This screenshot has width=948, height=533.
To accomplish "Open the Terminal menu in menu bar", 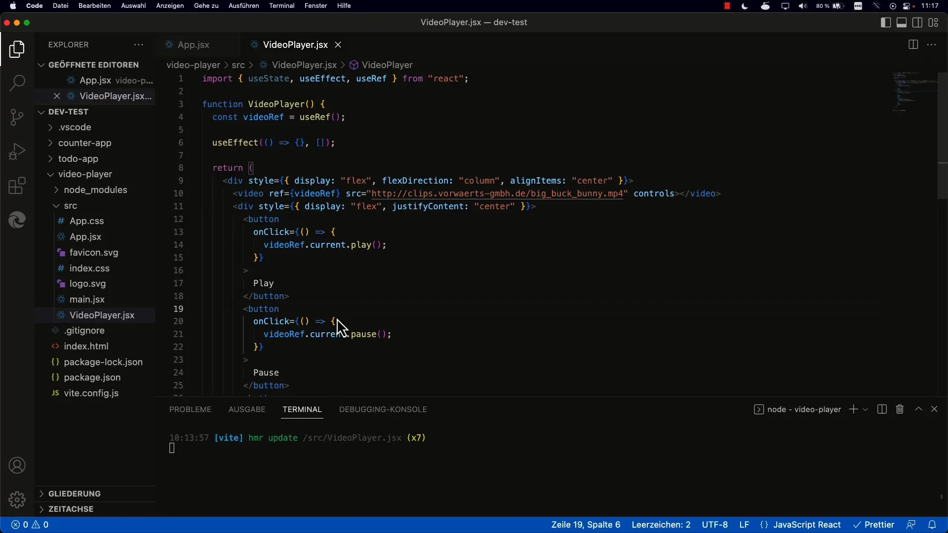I will click(282, 6).
